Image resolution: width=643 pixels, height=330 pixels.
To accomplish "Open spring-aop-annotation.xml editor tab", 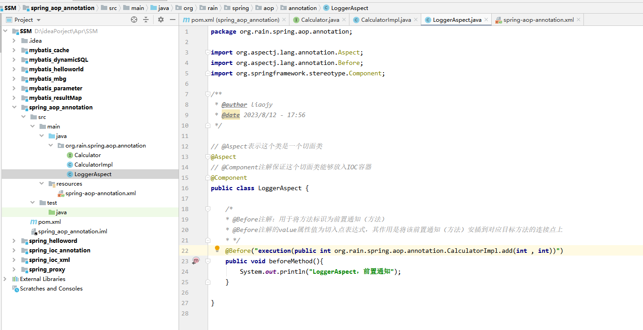I will coord(538,20).
